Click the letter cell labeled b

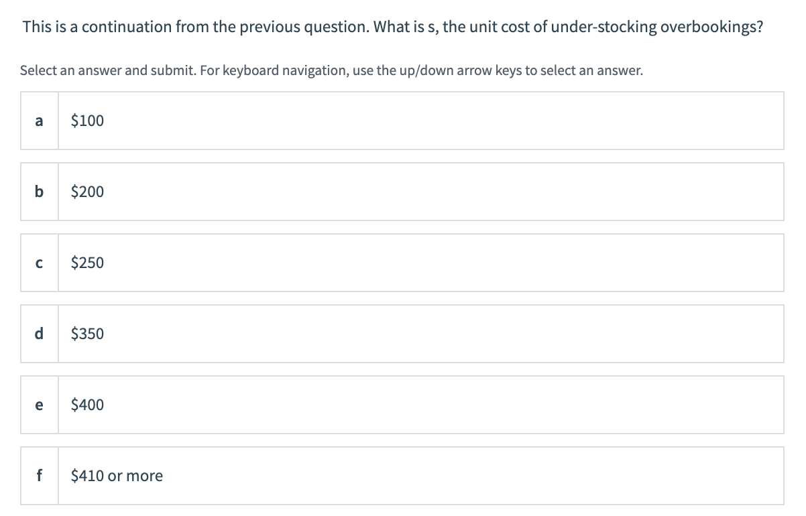tap(39, 192)
